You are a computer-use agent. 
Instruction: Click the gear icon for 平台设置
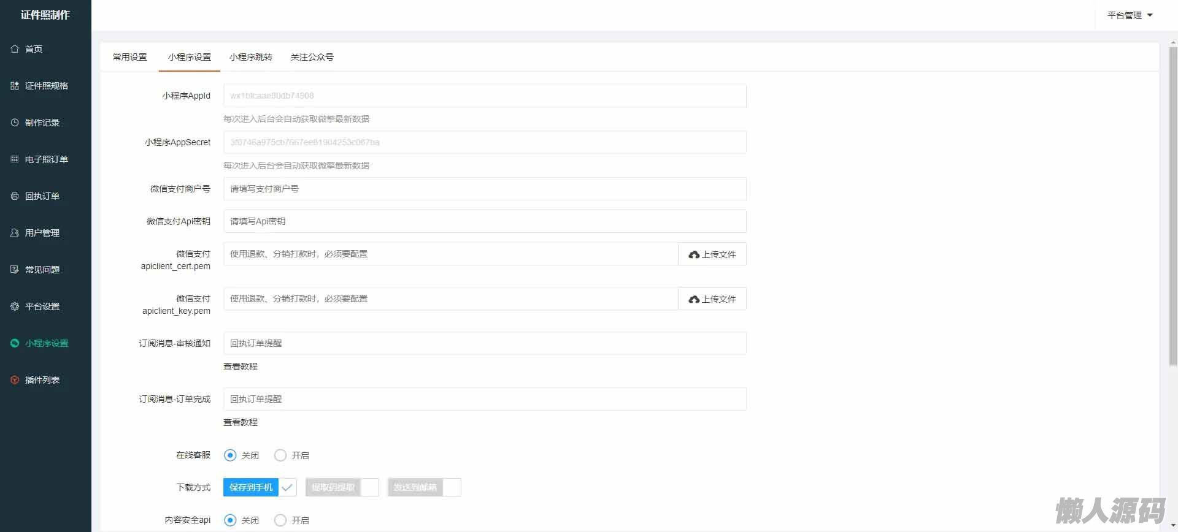pos(15,306)
